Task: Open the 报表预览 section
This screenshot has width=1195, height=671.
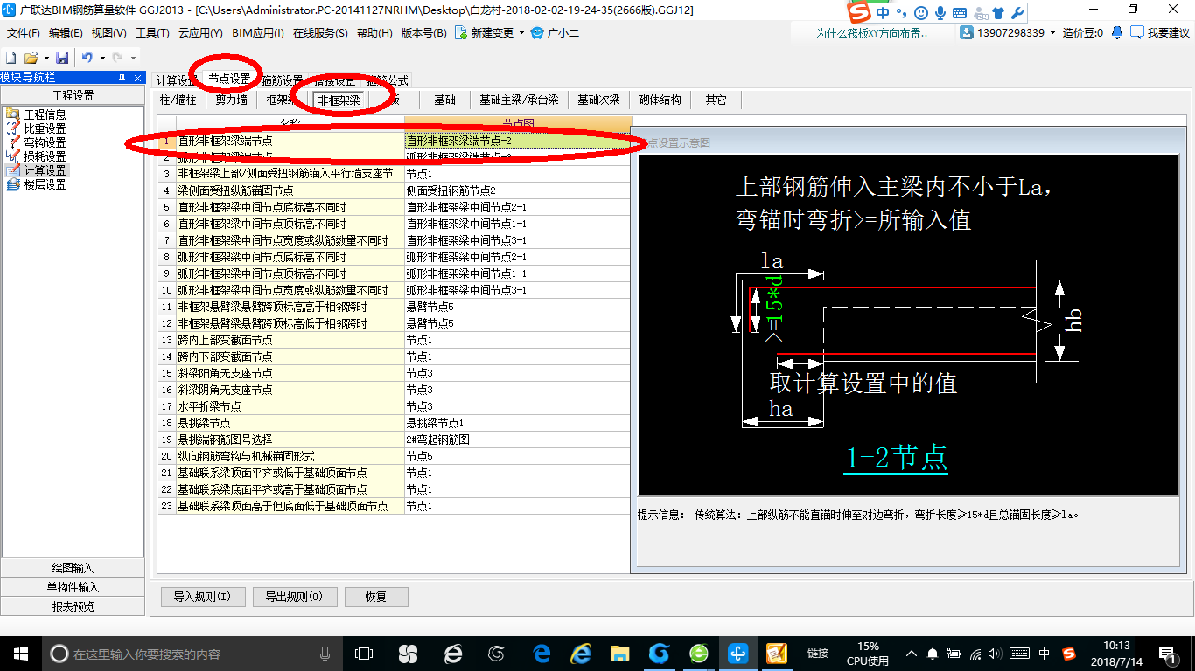Action: pyautogui.click(x=73, y=606)
